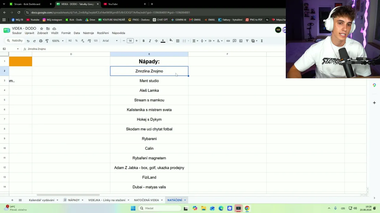
Task: Open the Formát menu
Action: (66, 33)
